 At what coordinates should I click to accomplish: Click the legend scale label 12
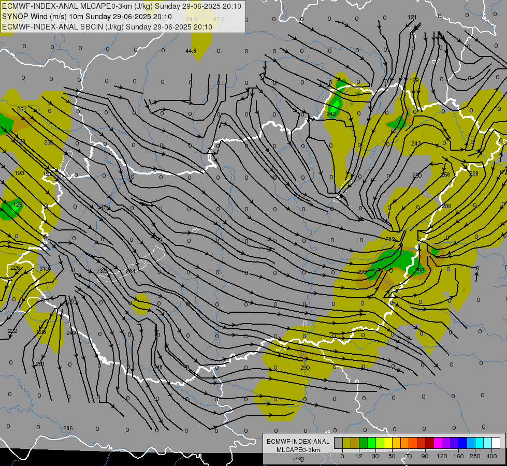[358, 456]
